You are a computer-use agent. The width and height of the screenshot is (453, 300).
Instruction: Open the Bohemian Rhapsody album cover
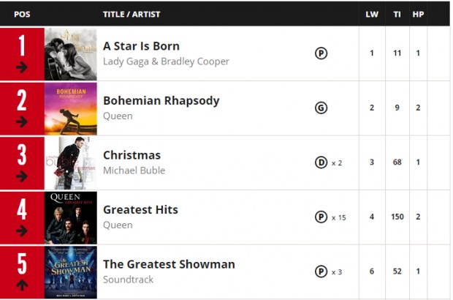pyautogui.click(x=71, y=109)
